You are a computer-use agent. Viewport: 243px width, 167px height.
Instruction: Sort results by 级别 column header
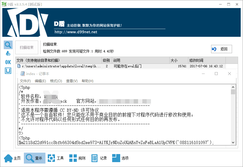[106, 60]
